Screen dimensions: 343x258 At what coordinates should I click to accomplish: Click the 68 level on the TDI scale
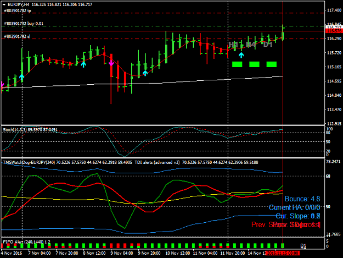pos(328,176)
